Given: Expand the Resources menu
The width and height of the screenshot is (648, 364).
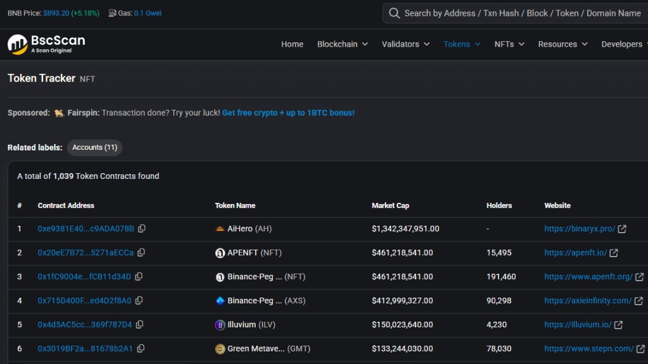Looking at the screenshot, I should 563,44.
